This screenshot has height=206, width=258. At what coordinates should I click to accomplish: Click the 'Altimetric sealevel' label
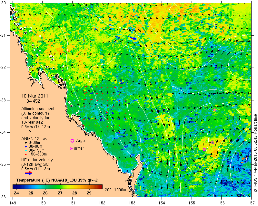coord(38,109)
